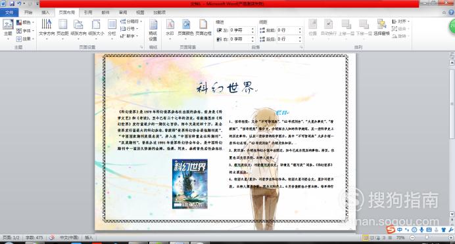
Task: Expand 页面颜色 (Page Color) dropdown
Action: (185, 28)
